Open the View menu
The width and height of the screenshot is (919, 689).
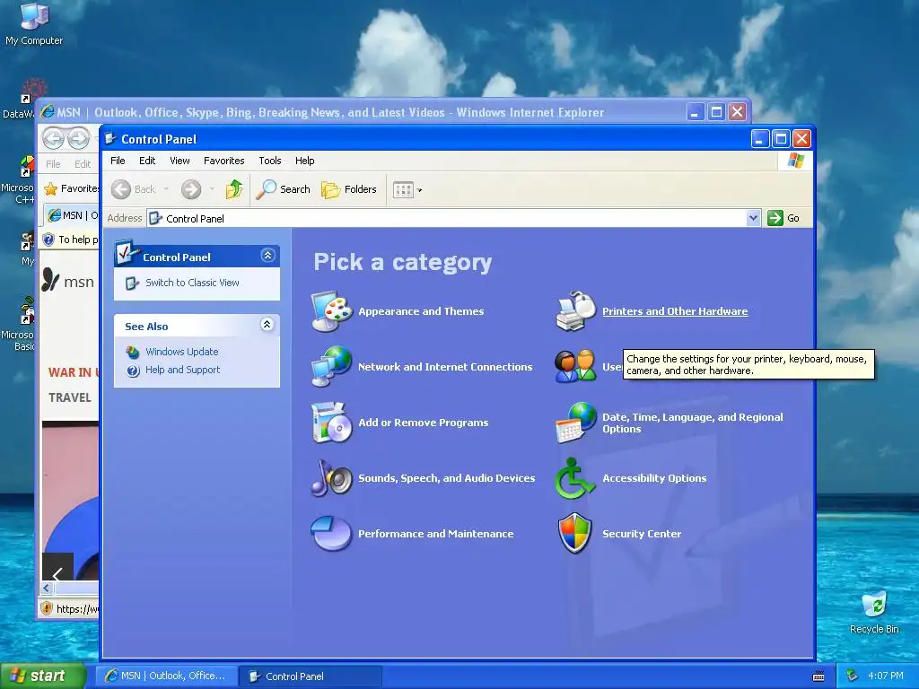point(179,161)
